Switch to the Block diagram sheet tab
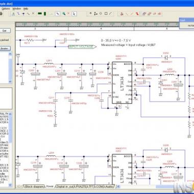Image resolution: width=194 pixels, height=194 pixels. (x=34, y=187)
